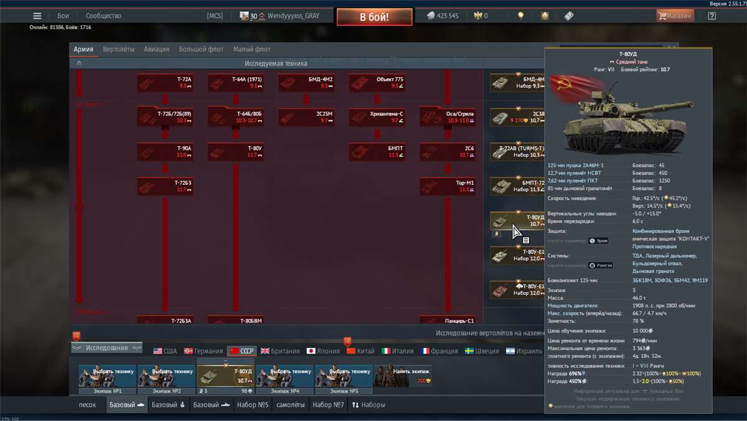747x421 pixels.
Task: Expand the Оса/Стрела vehicle group
Action: pos(448,116)
